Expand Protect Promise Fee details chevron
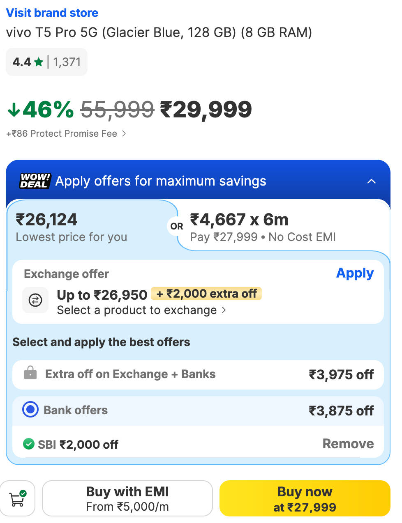Image resolution: width=402 pixels, height=523 pixels. (124, 133)
